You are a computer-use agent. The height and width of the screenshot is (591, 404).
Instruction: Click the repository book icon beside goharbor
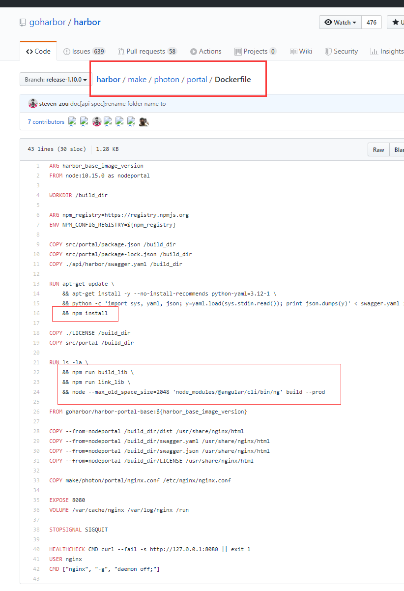click(22, 23)
